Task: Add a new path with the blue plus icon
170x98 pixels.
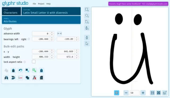Action: click(27, 71)
